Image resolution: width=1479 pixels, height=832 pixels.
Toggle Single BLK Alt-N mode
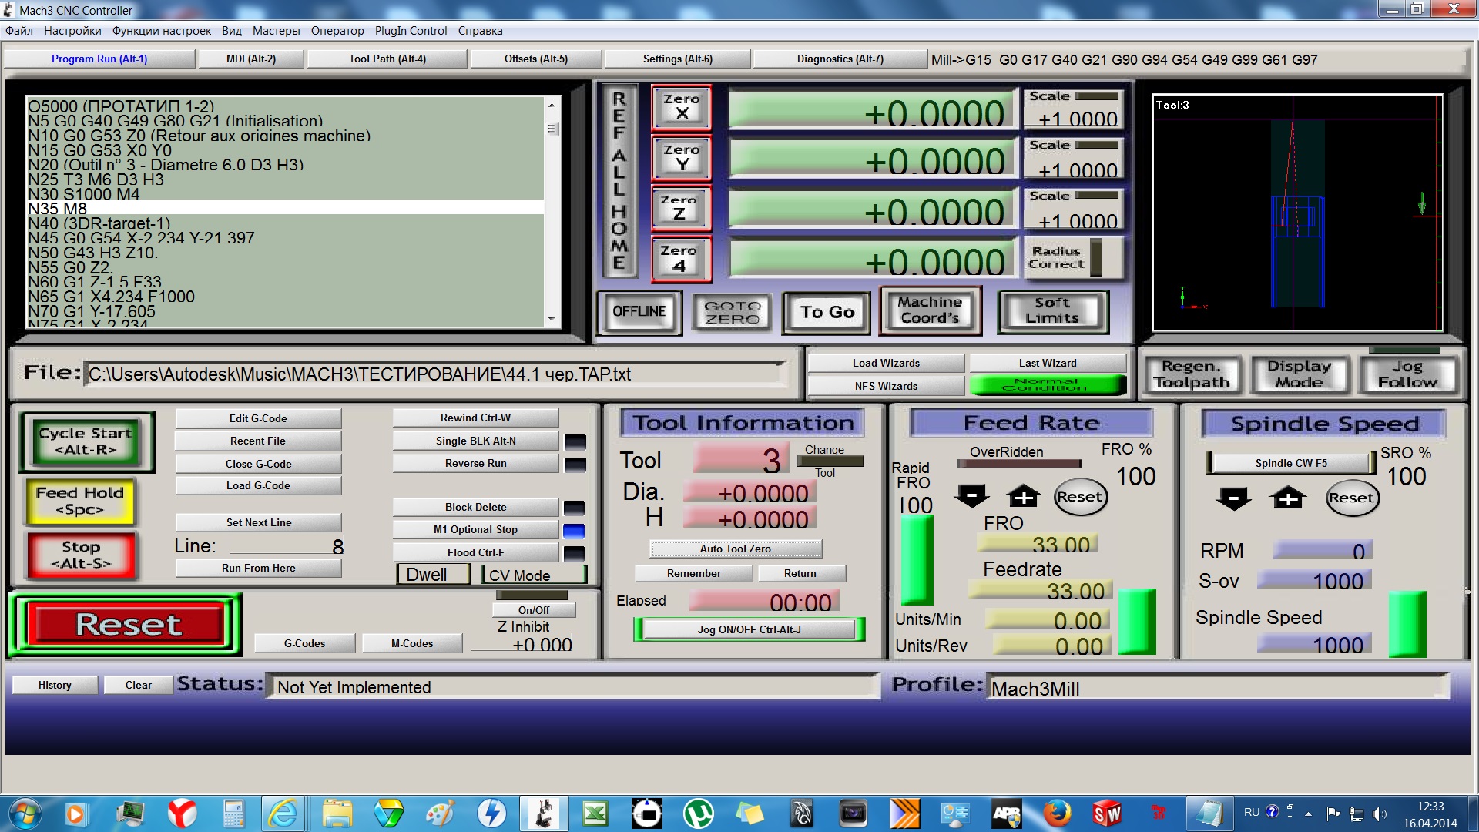[475, 441]
